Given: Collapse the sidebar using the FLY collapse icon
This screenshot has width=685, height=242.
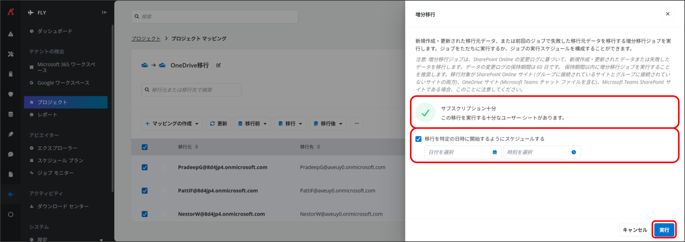Looking at the screenshot, I should [x=104, y=12].
